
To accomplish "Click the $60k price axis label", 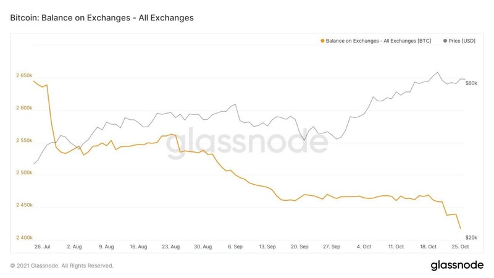I will coord(472,83).
